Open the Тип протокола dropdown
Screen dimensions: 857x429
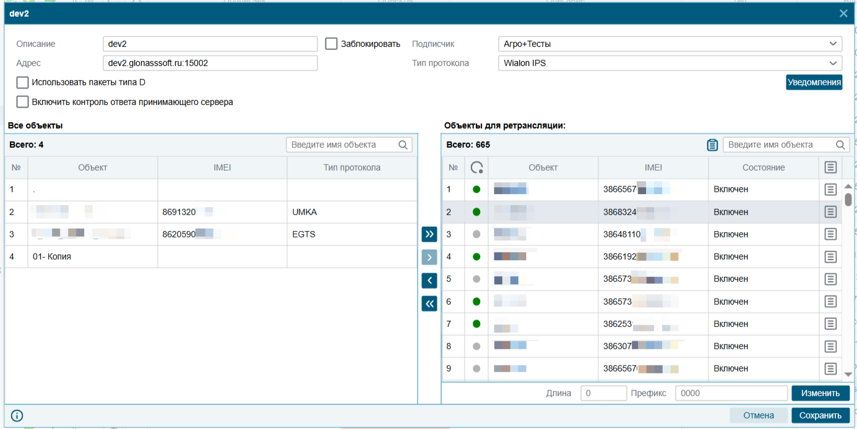(x=670, y=63)
